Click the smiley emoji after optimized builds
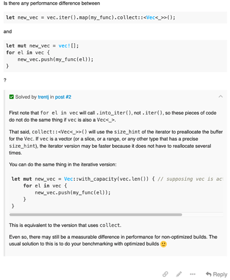 coord(164,244)
